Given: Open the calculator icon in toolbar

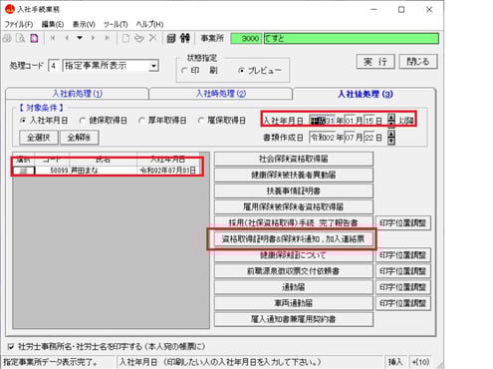Looking at the screenshot, I should pyautogui.click(x=171, y=38).
